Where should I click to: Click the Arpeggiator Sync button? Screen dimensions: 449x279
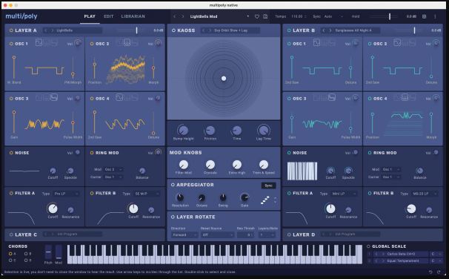(x=269, y=186)
